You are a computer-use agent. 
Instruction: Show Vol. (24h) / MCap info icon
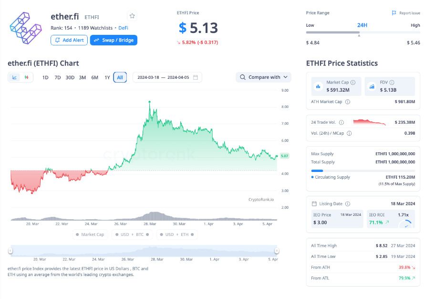[x=349, y=133]
